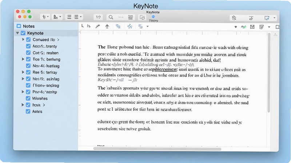Viewport: 291px width, 163px height.
Task: Click the blue Notes icon in the sidebar header
Action: pyautogui.click(x=19, y=26)
